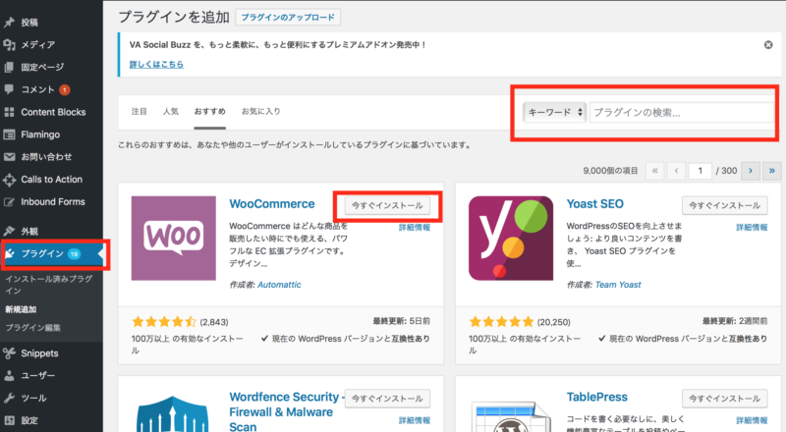Image resolution: width=786 pixels, height=432 pixels.
Task: Click the Wordfence Security plugin logo
Action: click(174, 413)
